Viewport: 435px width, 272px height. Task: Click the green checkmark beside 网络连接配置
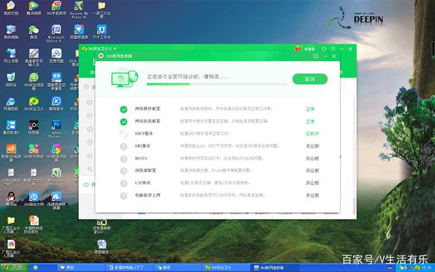point(124,122)
